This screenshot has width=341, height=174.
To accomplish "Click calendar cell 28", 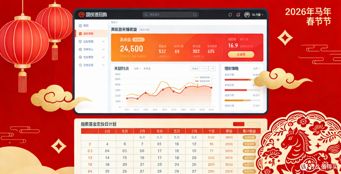I will [159, 171].
